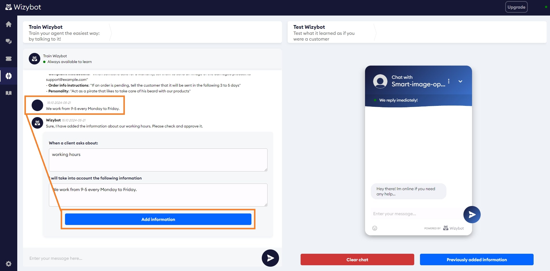Image resolution: width=550 pixels, height=271 pixels.
Task: Open the emoji picker in the chat widget
Action: pyautogui.click(x=375, y=228)
